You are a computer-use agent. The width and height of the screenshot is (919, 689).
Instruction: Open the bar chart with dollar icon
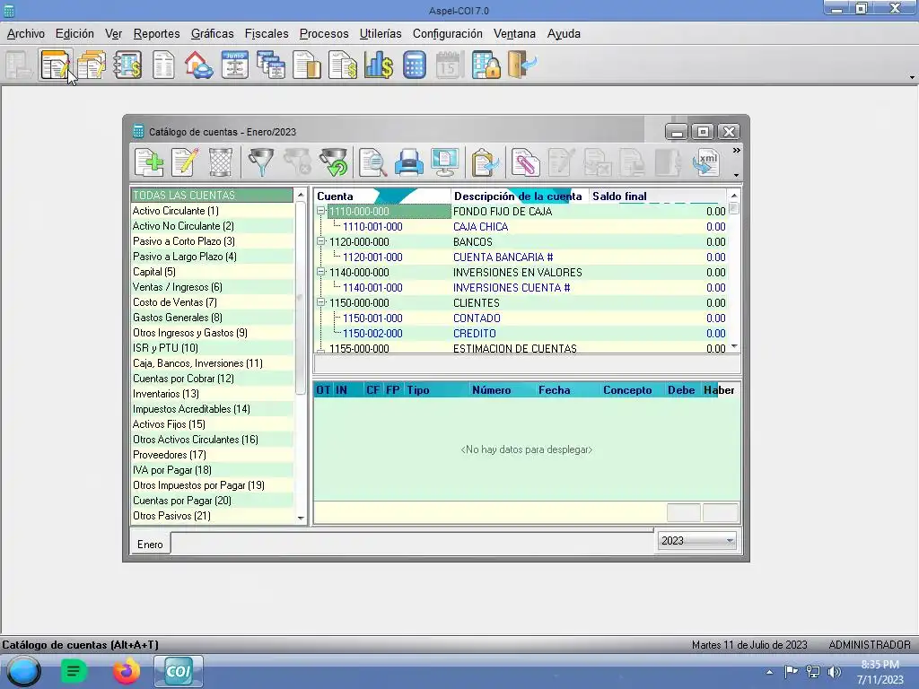pos(379,65)
